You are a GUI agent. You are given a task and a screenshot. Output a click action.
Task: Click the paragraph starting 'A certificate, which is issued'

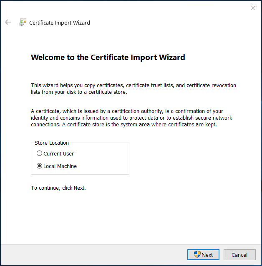coord(131,118)
